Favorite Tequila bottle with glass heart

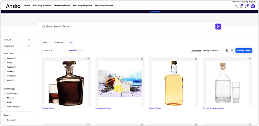[x=250, y=59]
